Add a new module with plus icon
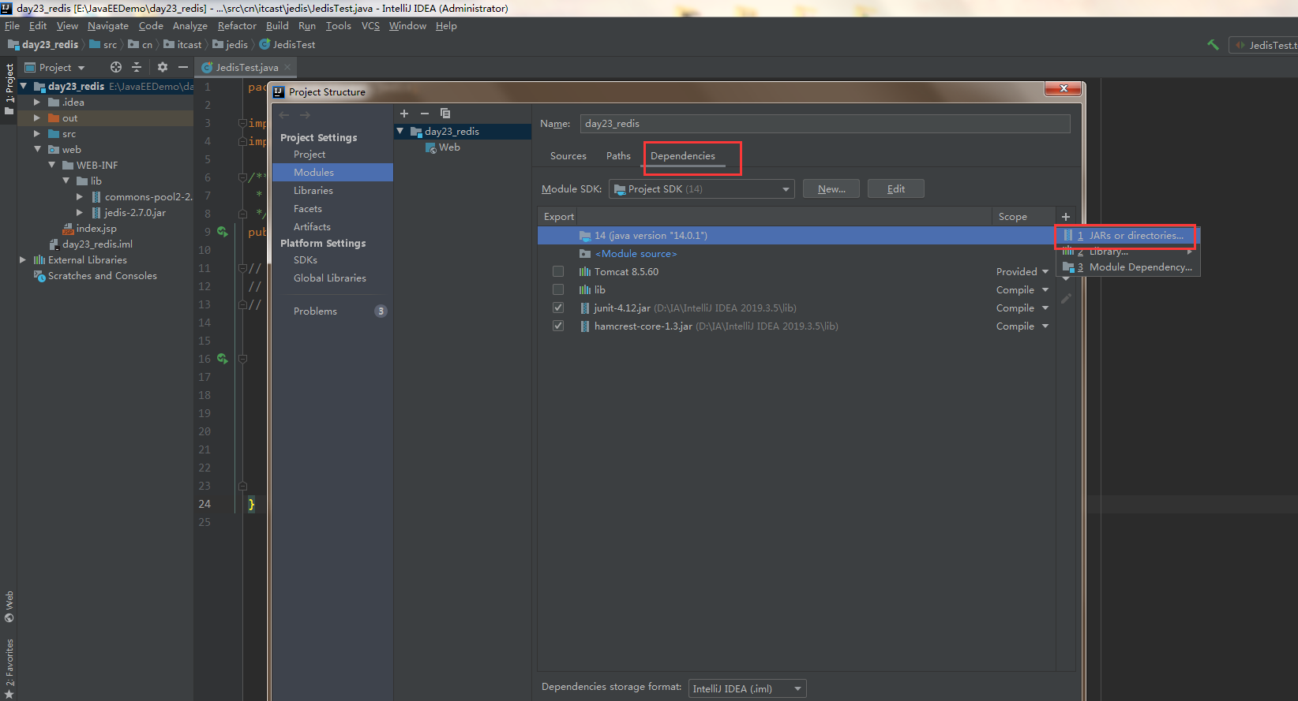This screenshot has width=1298, height=701. click(x=404, y=114)
